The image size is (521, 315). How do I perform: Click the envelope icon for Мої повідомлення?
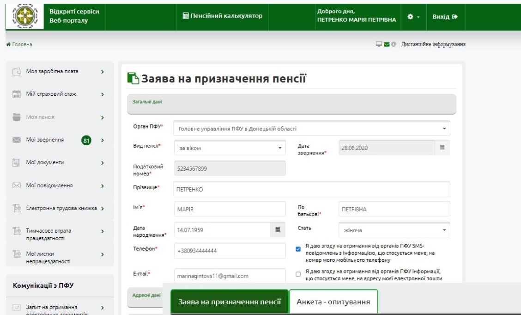click(16, 185)
